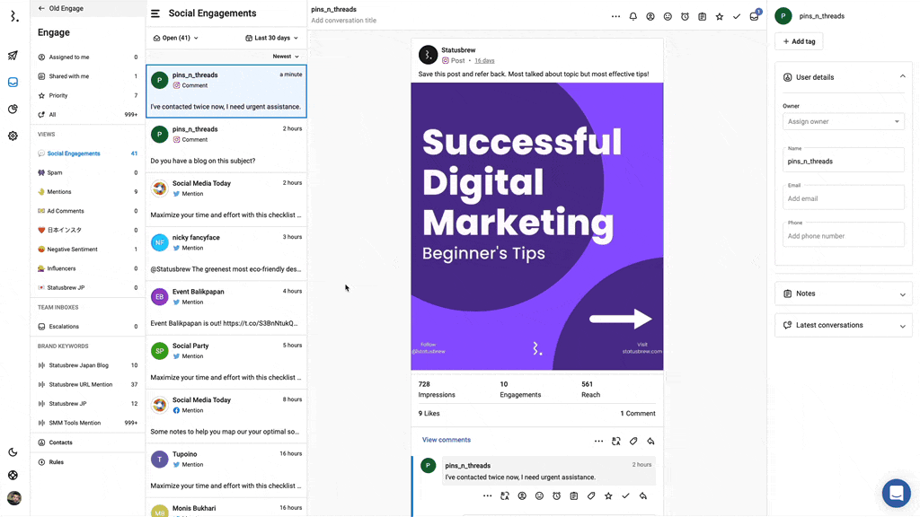Click the Statusbrew logo at top left
Image resolution: width=920 pixels, height=517 pixels.
point(14,16)
